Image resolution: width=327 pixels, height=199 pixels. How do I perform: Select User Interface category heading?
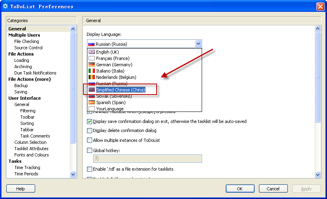coord(25,98)
